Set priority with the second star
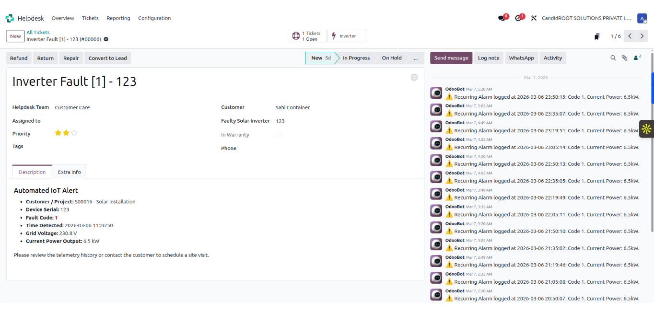The image size is (654, 313). tap(66, 133)
